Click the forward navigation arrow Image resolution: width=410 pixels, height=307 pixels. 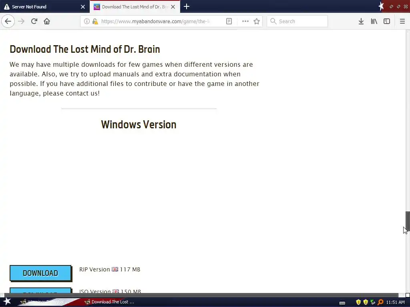[x=21, y=21]
